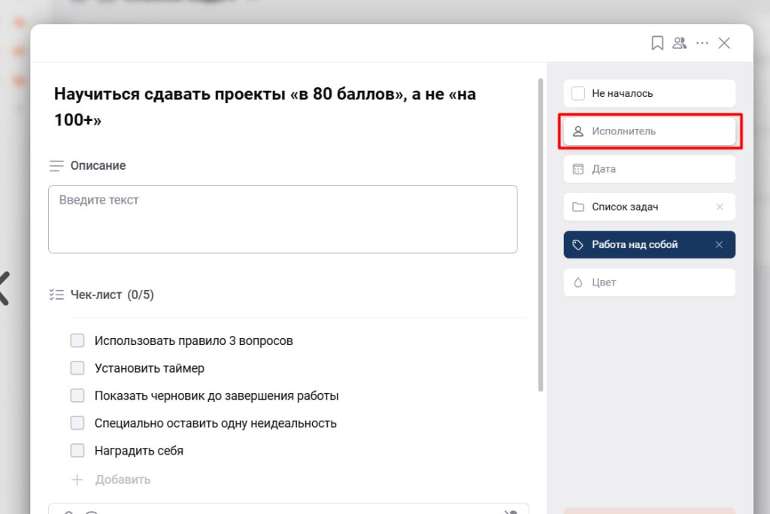Click the bookmark icon in the header
This screenshot has height=514, width=770.
[x=657, y=44]
